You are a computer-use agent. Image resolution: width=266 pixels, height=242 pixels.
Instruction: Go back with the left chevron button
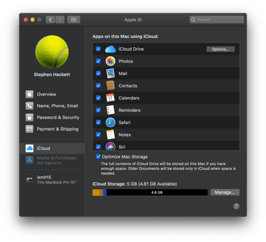pyautogui.click(x=51, y=19)
